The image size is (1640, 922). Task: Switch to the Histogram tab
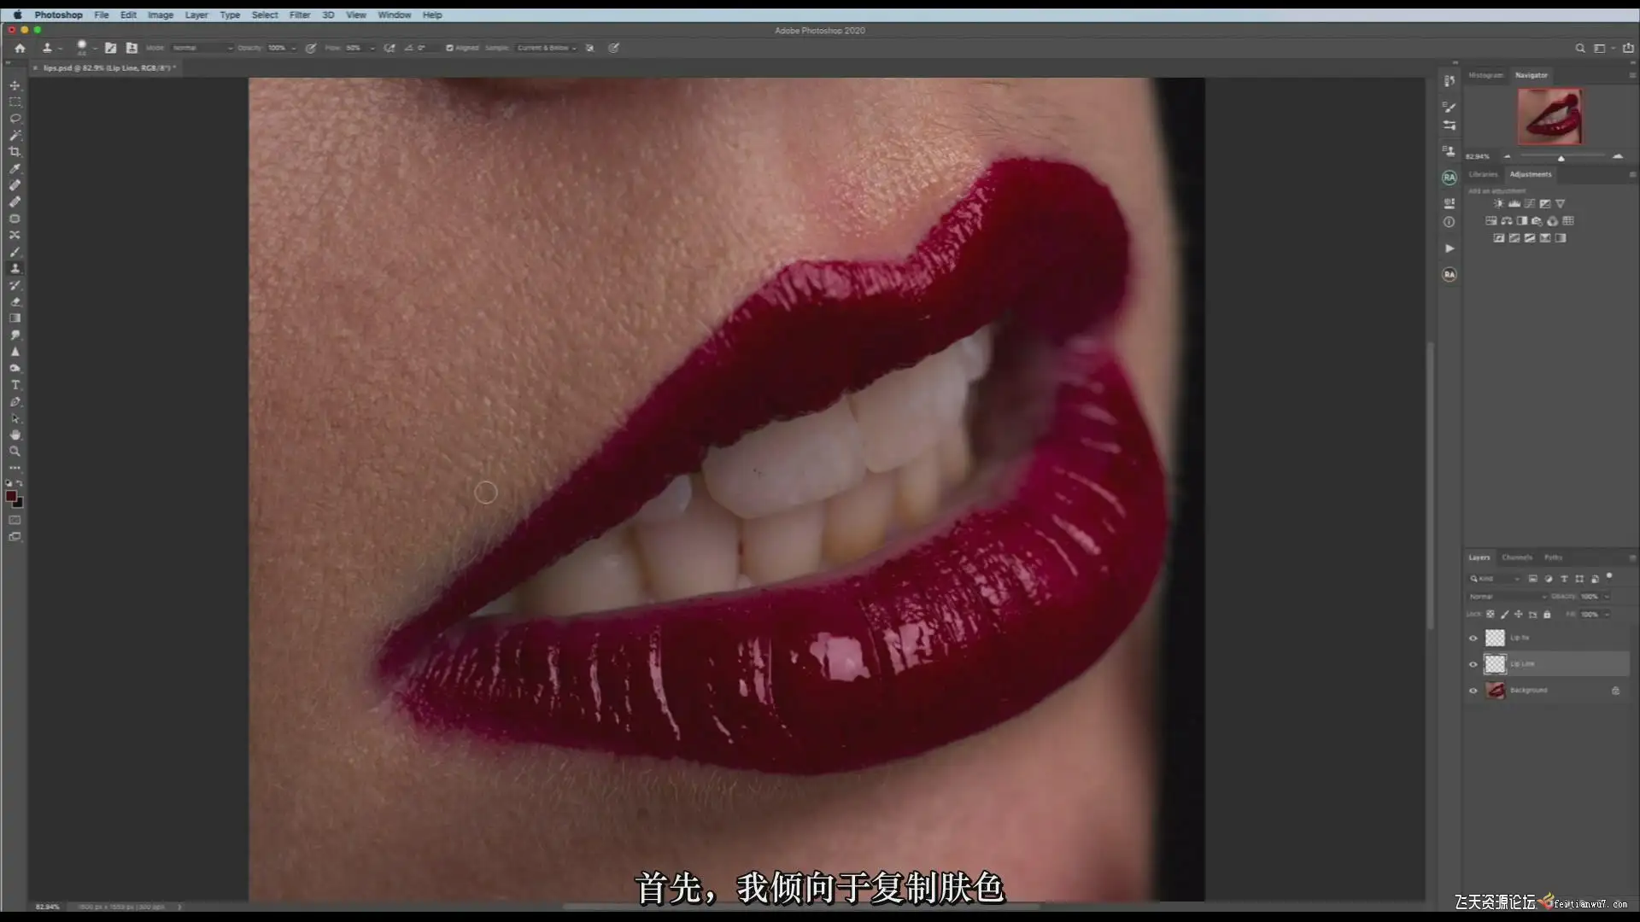click(x=1485, y=75)
